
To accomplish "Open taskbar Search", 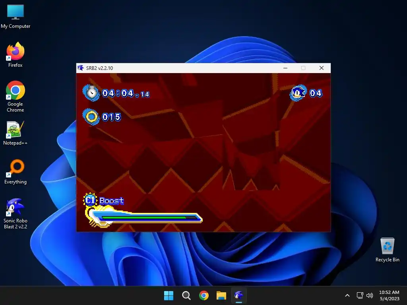I will 186,295.
